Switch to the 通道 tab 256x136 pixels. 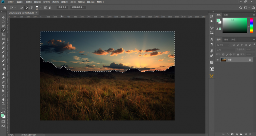pyautogui.click(x=226, y=39)
